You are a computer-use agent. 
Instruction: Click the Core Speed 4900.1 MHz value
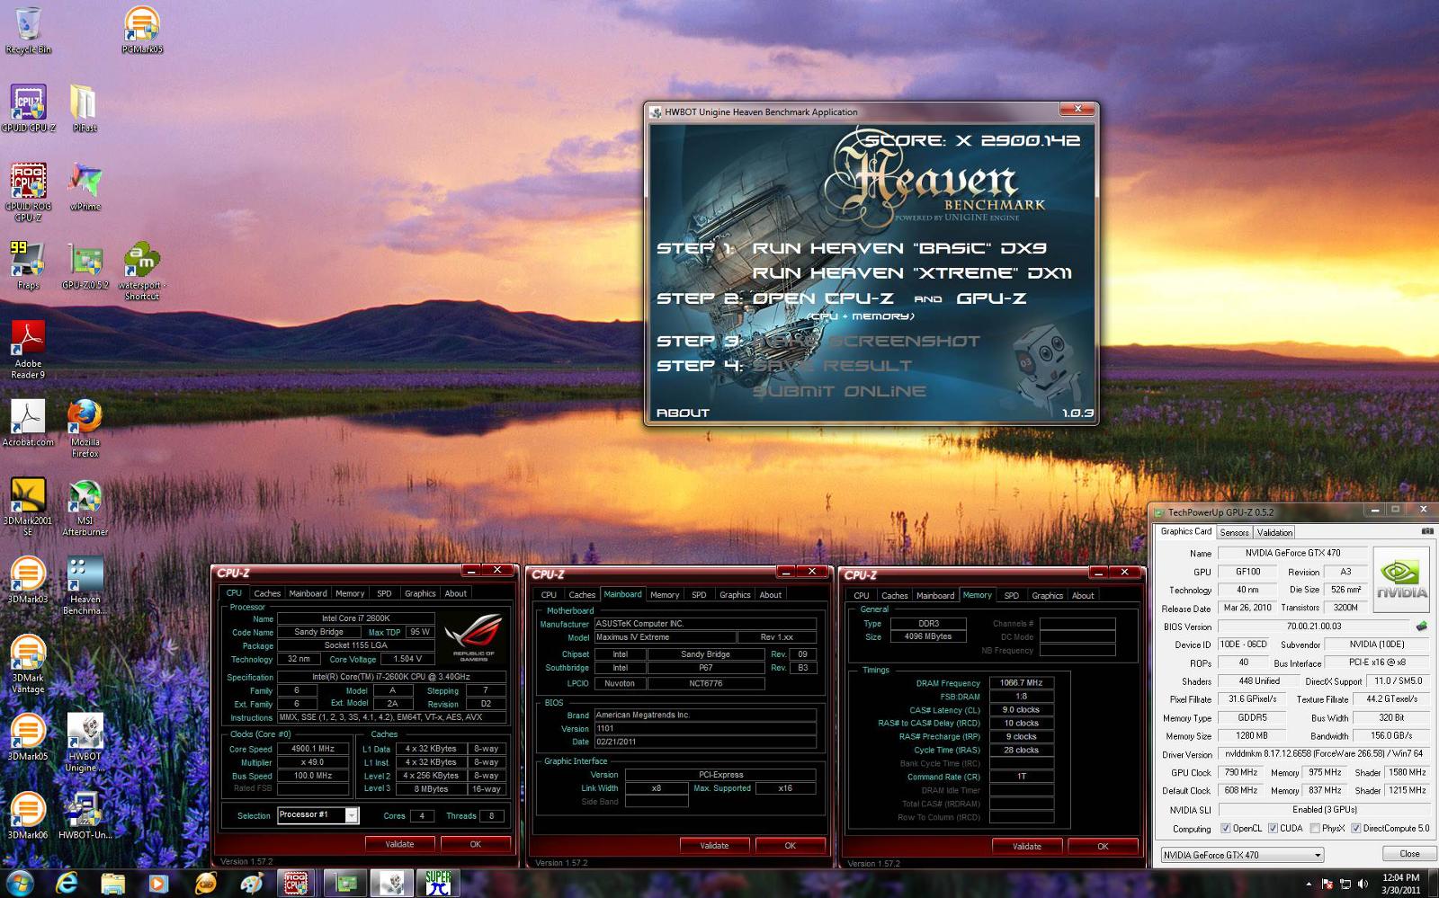313,748
